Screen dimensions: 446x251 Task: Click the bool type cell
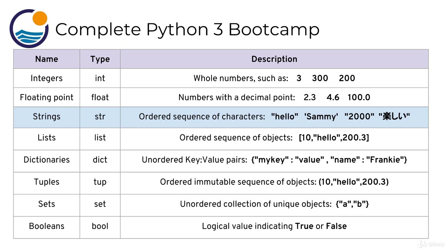tap(100, 226)
